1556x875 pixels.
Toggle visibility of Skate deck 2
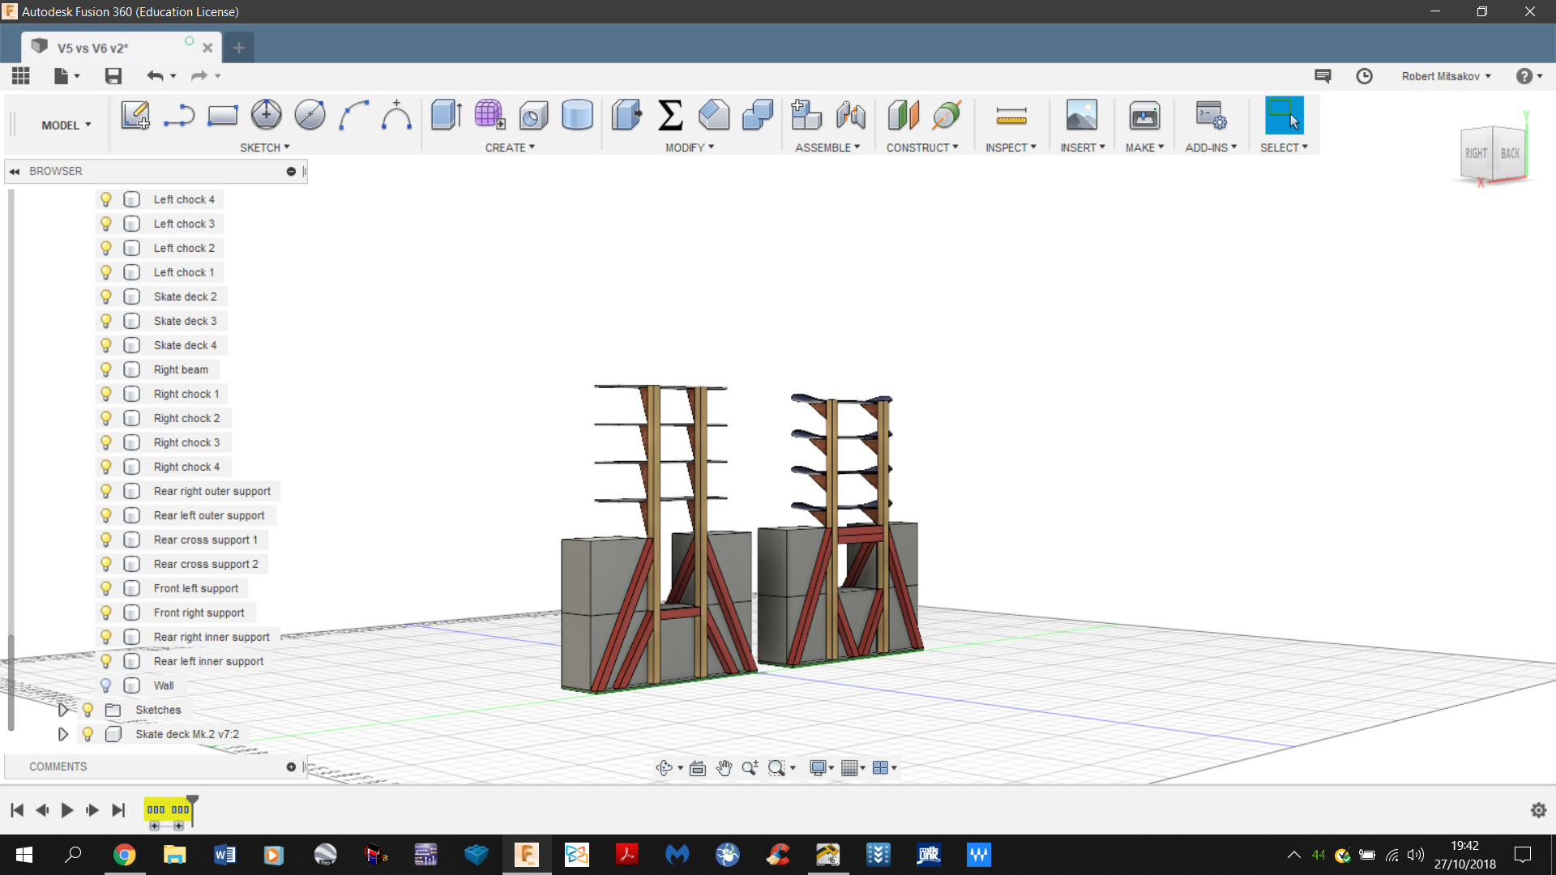[x=106, y=297]
